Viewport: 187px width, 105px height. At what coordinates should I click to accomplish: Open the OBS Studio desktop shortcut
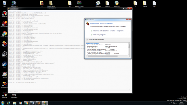[x=5, y=54]
